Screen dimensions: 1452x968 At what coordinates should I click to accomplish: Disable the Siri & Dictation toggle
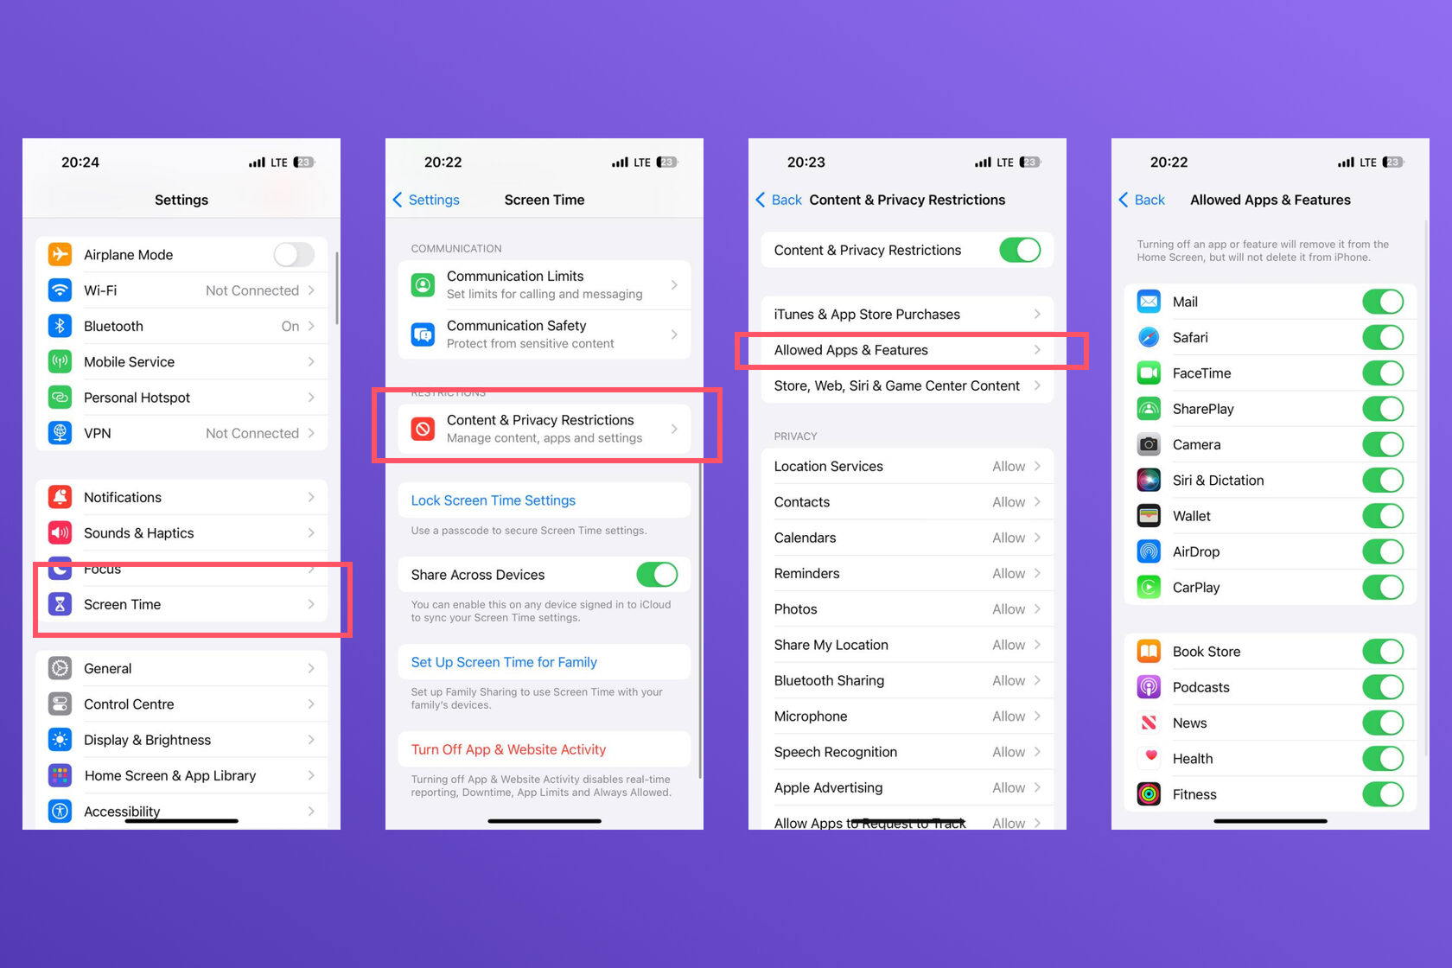point(1383,481)
